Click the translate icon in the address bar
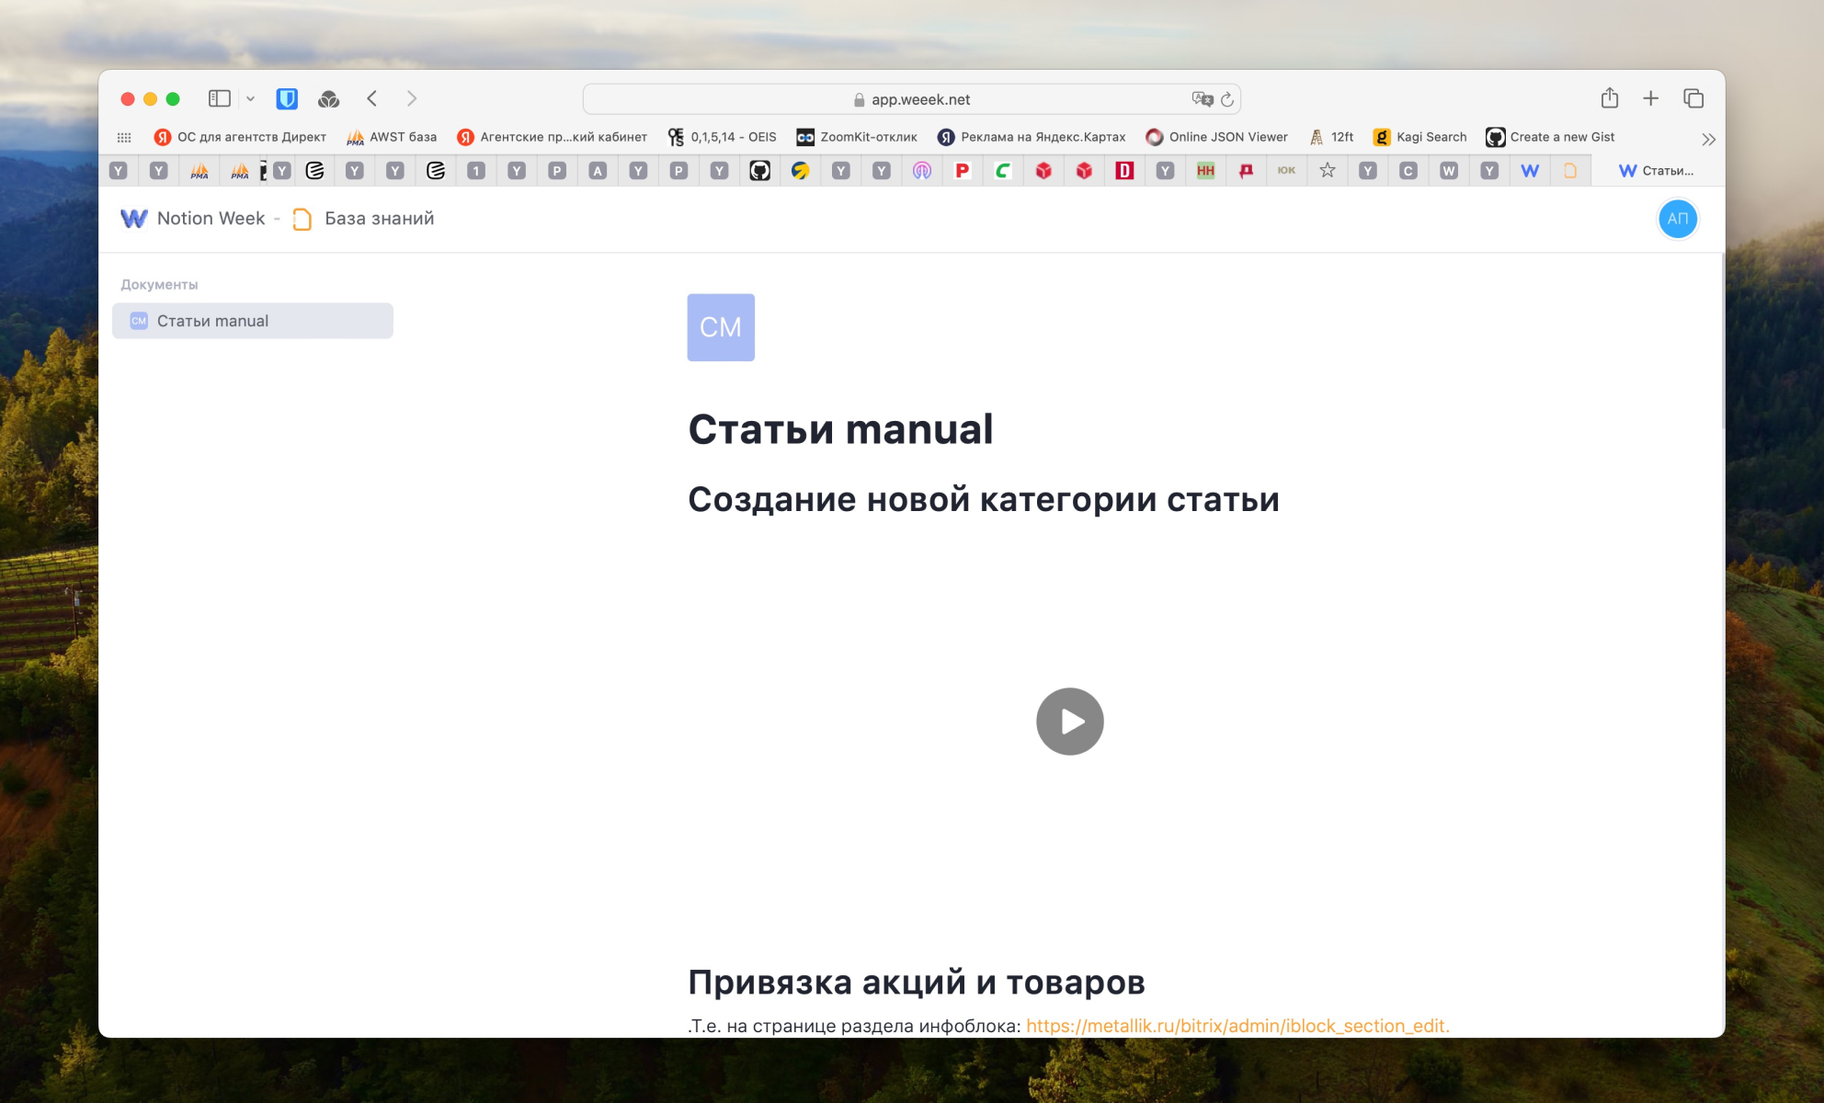Image resolution: width=1824 pixels, height=1103 pixels. [1200, 98]
